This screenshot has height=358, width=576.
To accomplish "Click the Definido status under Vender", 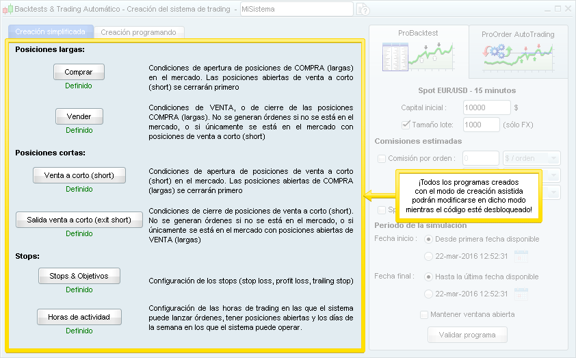I will tap(79, 130).
